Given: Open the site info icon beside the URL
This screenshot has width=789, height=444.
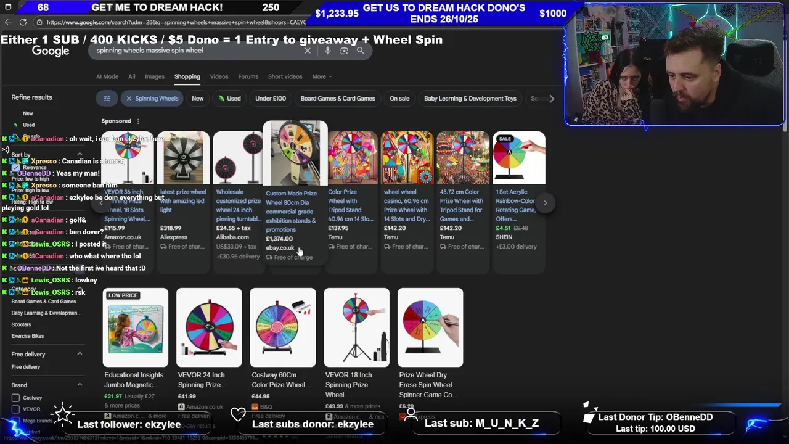Looking at the screenshot, I should click(x=39, y=22).
